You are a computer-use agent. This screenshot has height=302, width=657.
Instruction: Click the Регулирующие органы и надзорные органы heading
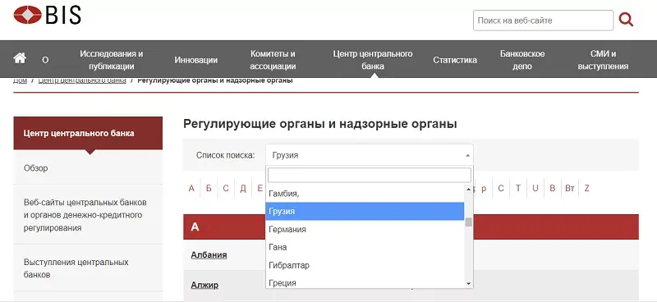319,124
